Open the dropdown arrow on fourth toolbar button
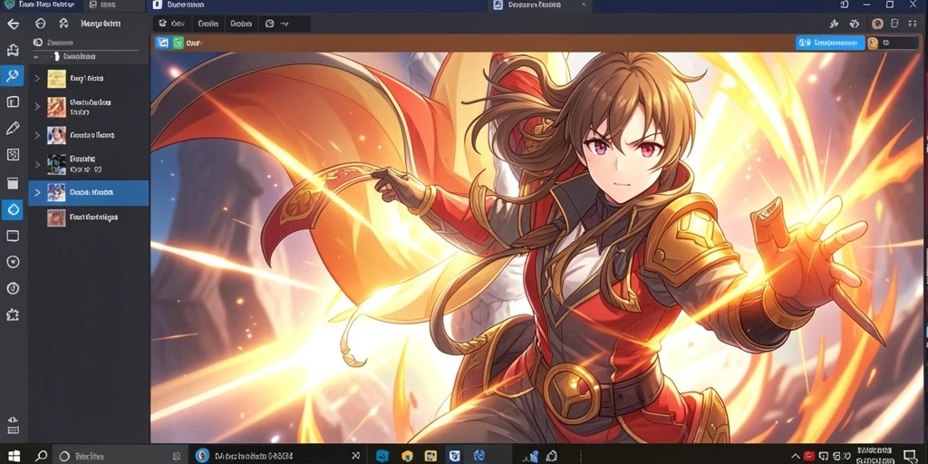928x464 pixels. [x=285, y=24]
